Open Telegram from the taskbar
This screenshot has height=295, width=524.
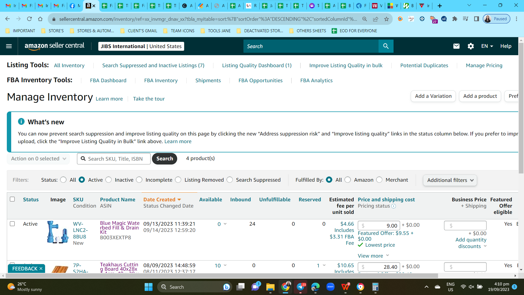300,287
